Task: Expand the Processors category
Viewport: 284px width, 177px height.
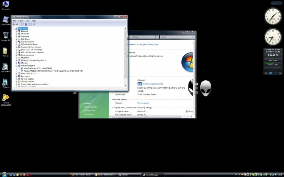Action: point(17,76)
